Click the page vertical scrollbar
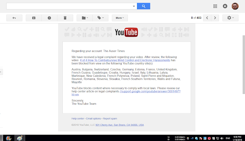245x141 pixels. pyautogui.click(x=244, y=65)
